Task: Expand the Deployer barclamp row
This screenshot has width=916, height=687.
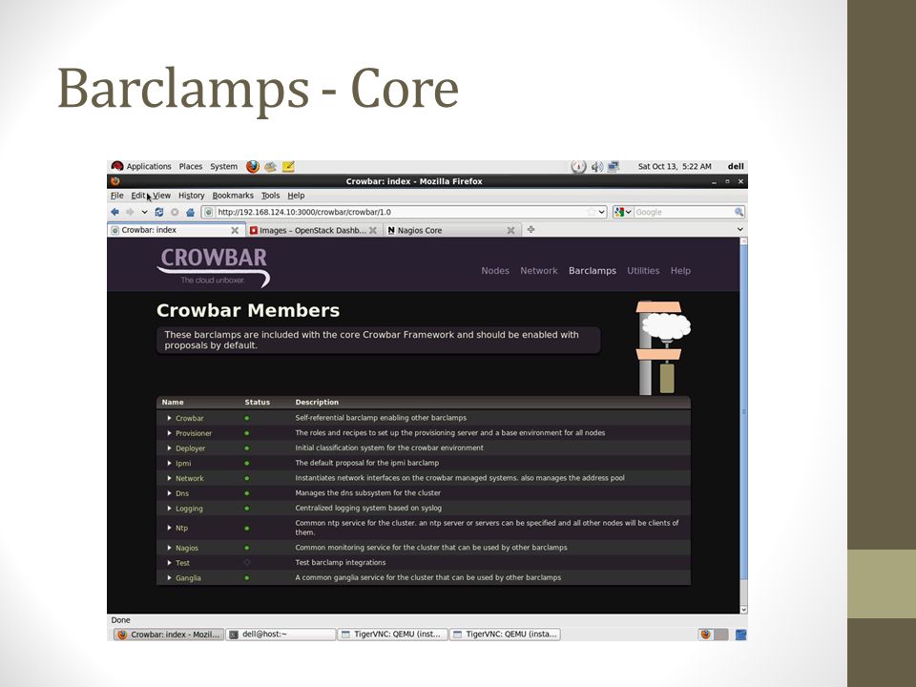Action: (170, 448)
